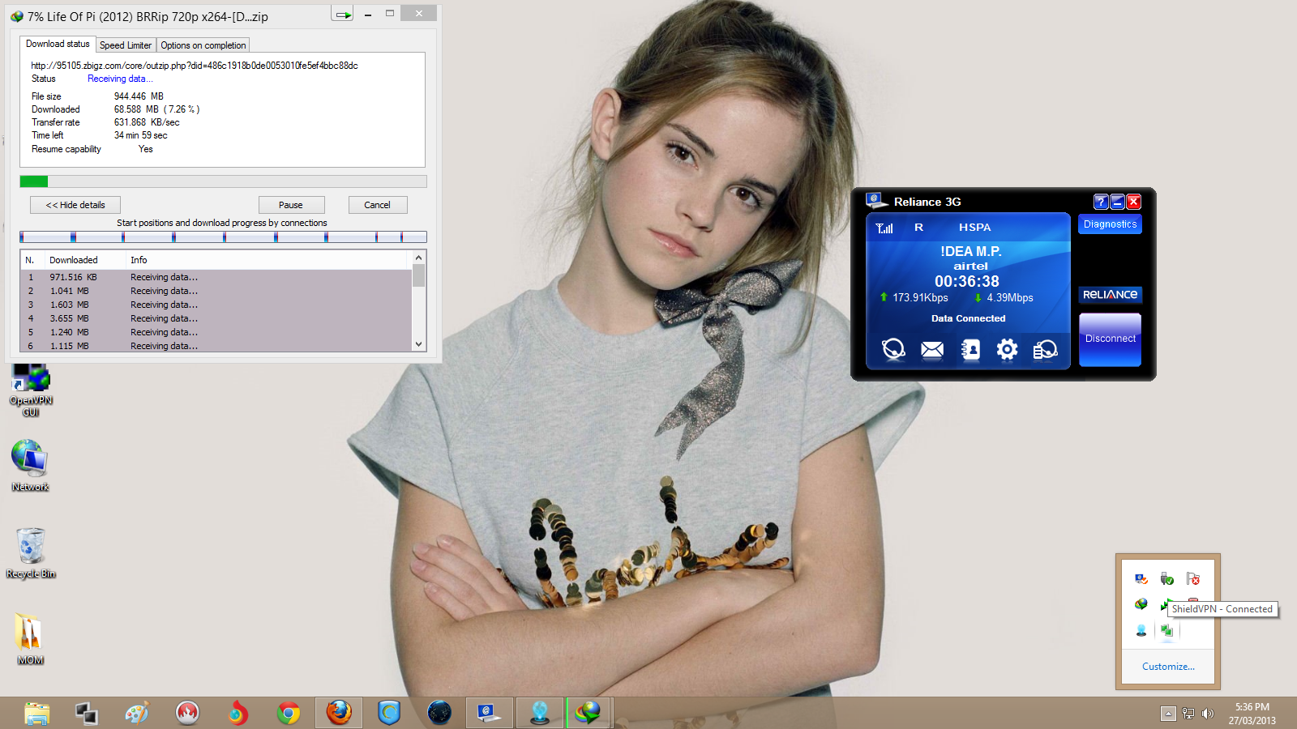The height and width of the screenshot is (729, 1297).
Task: Select connection row 3 with 1.603 MB
Action: click(216, 305)
